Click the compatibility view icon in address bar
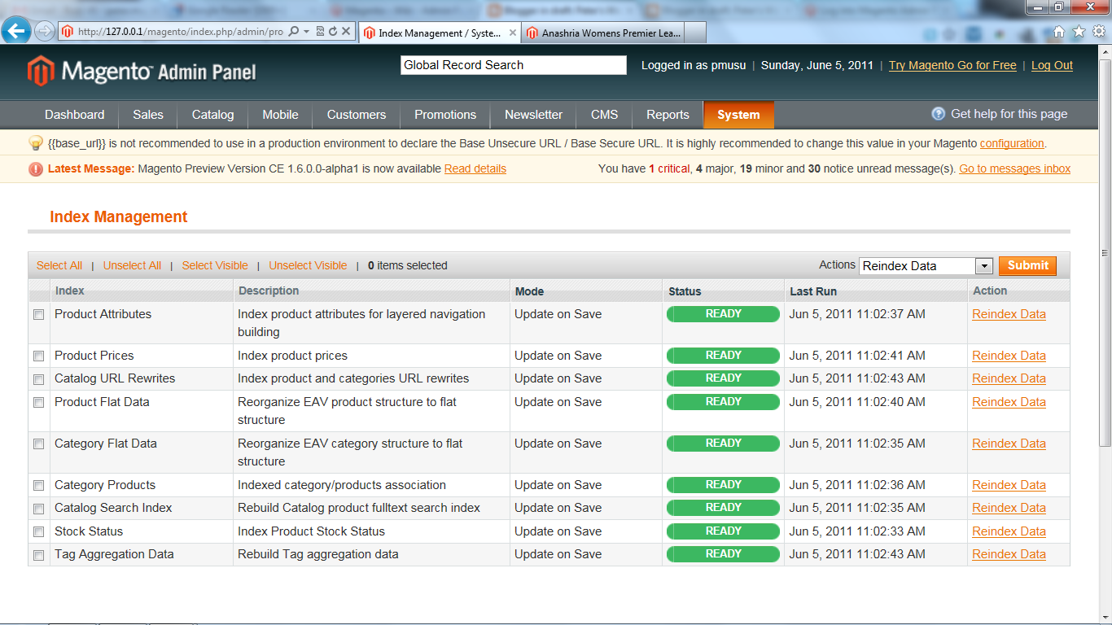 [x=320, y=32]
